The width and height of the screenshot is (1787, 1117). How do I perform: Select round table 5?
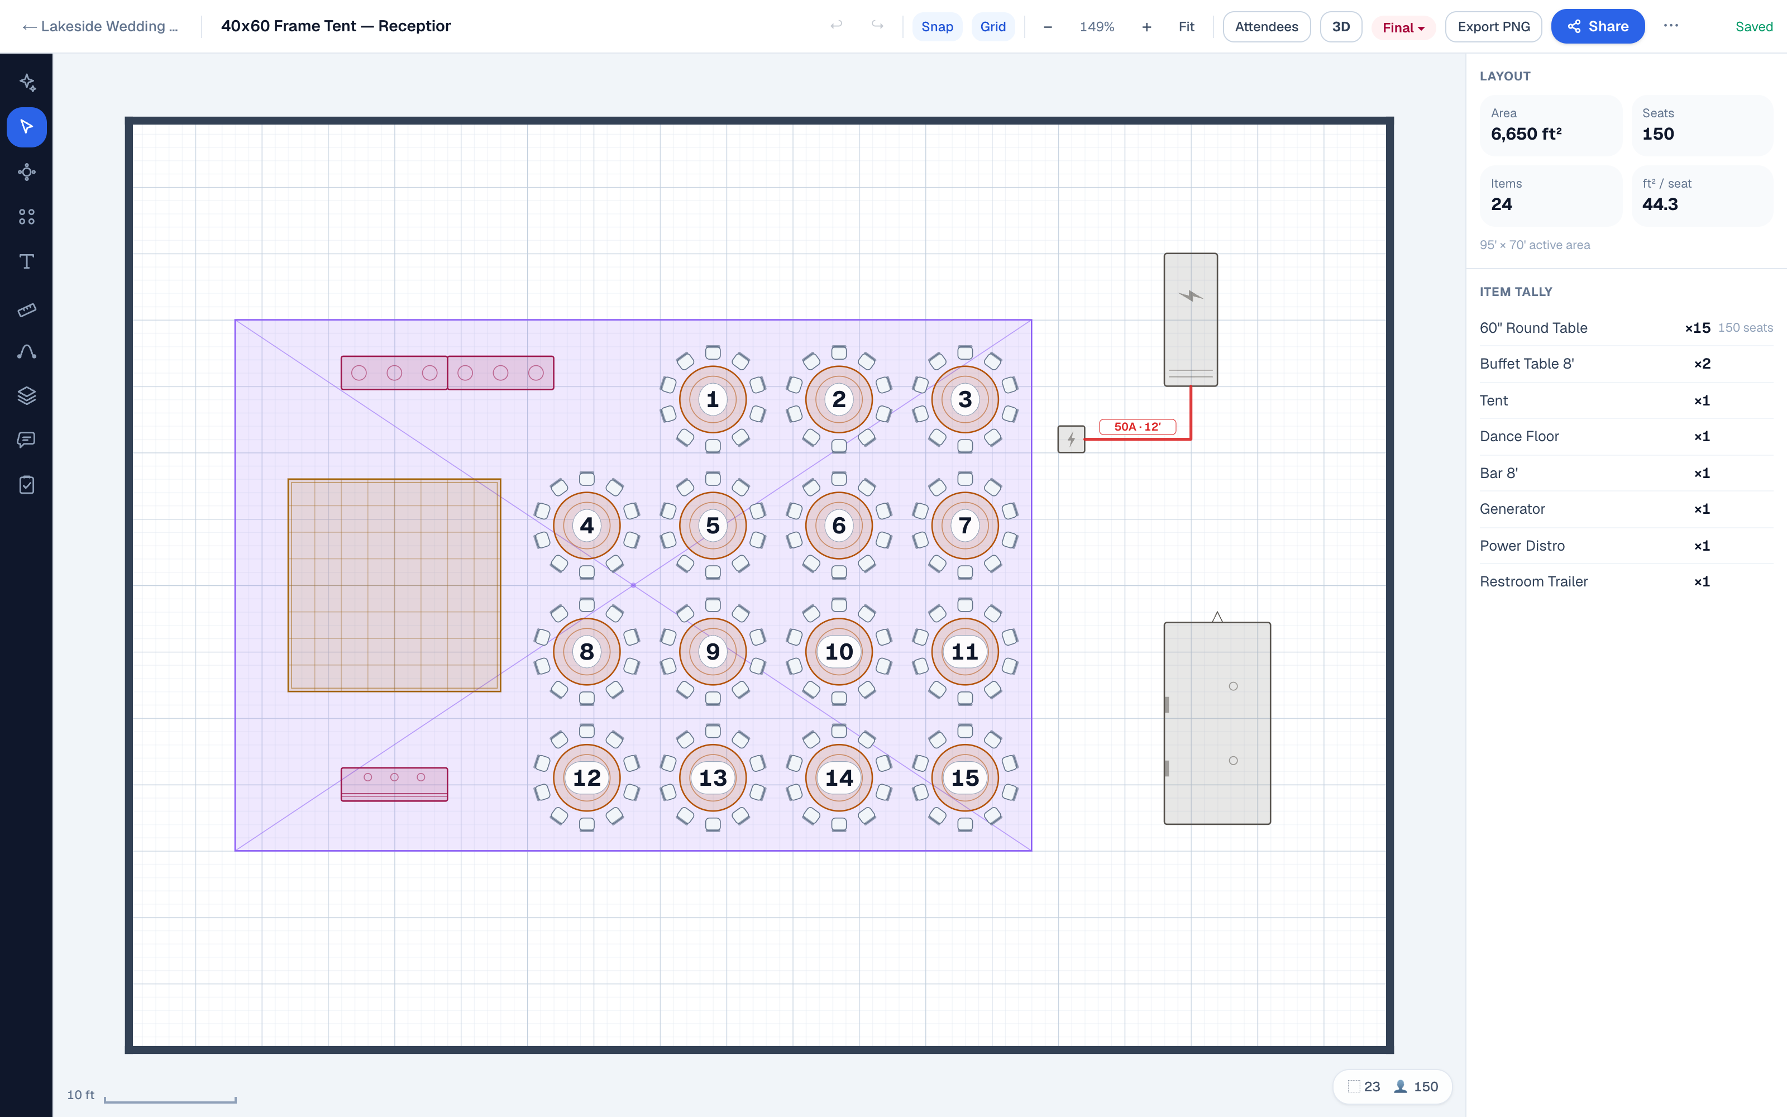coord(713,525)
